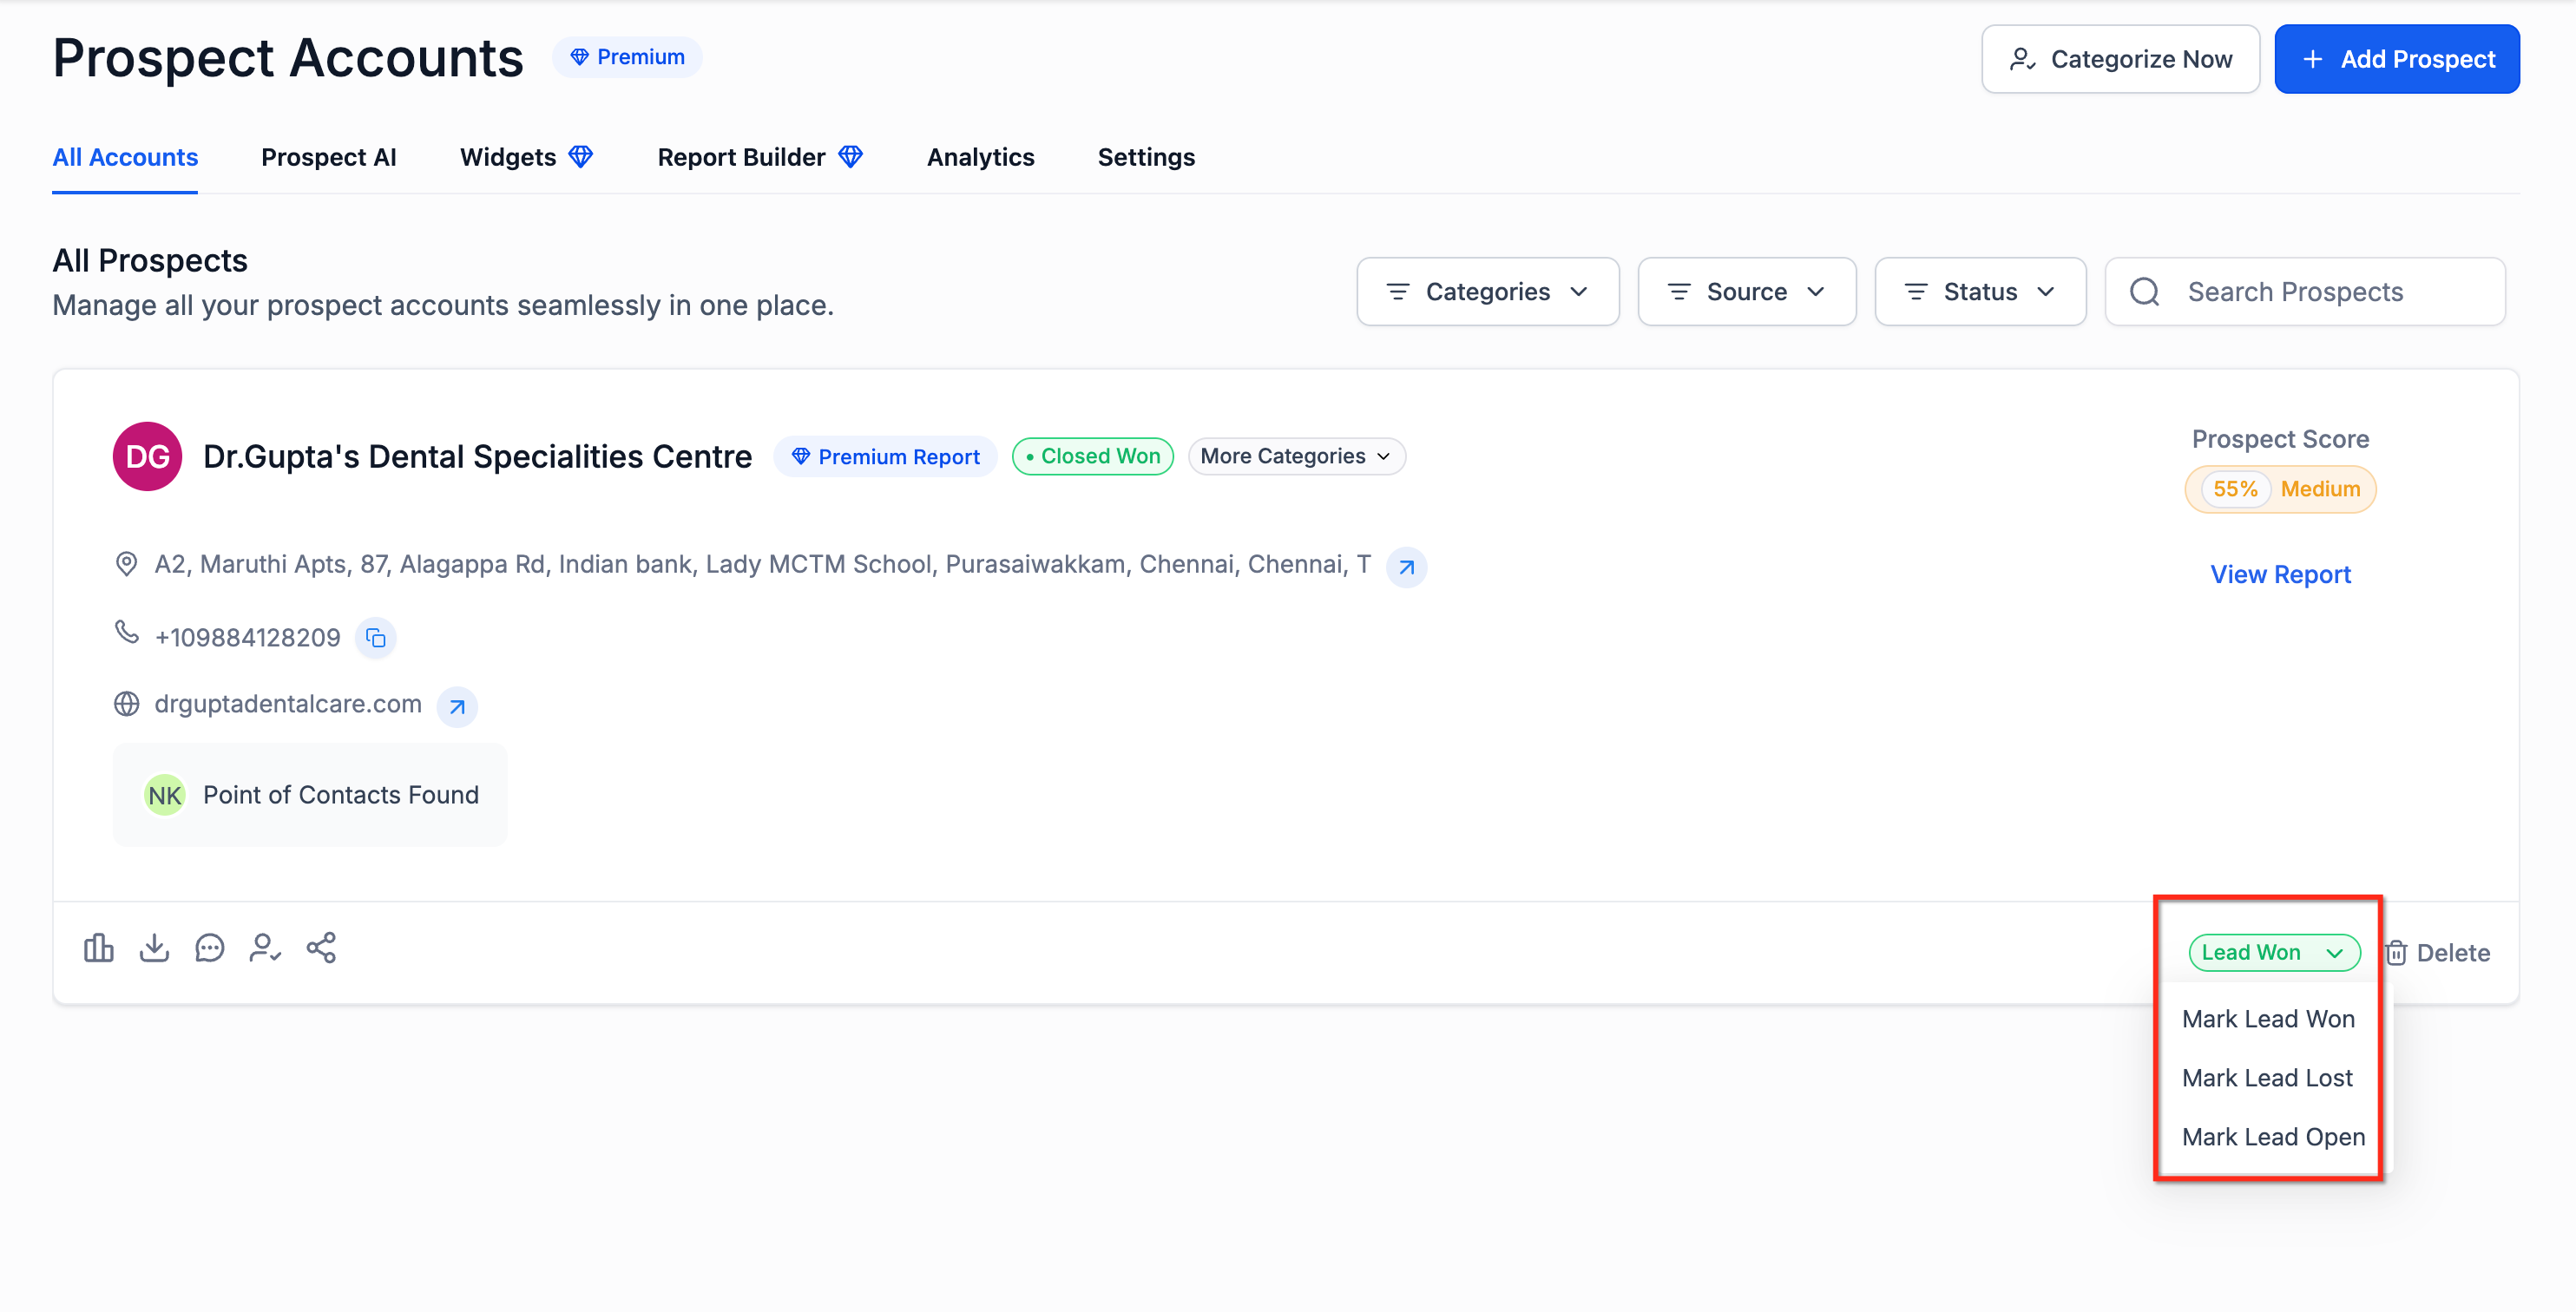Select Mark Lead Lost option

pos(2267,1077)
